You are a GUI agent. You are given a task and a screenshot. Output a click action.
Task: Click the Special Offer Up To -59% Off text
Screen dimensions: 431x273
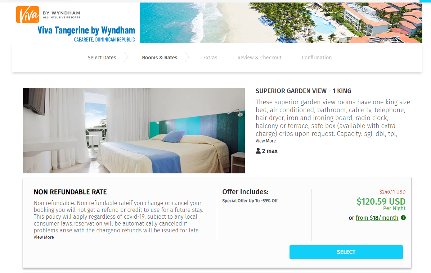coord(250,201)
